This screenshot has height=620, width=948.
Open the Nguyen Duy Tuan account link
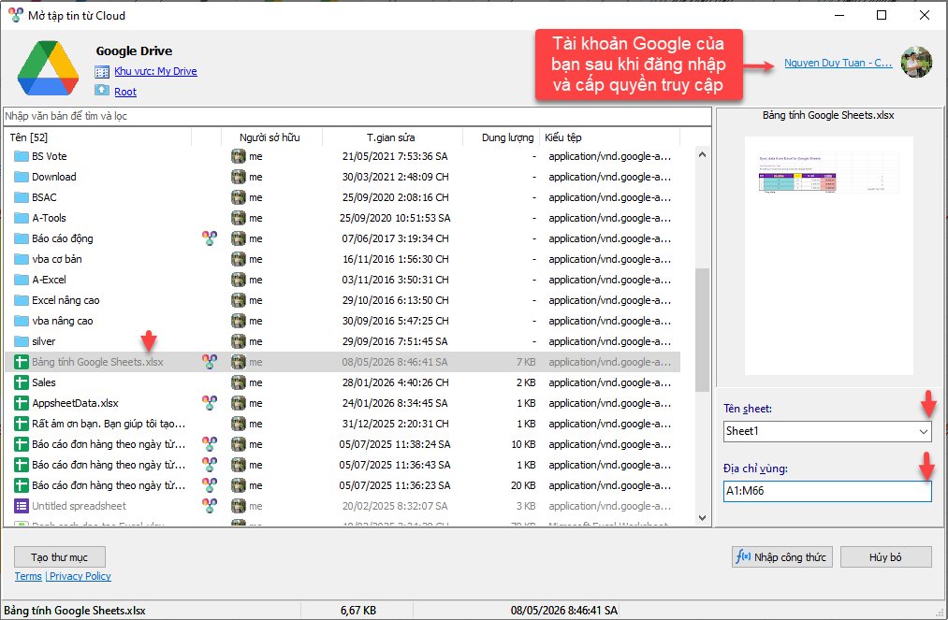[838, 63]
